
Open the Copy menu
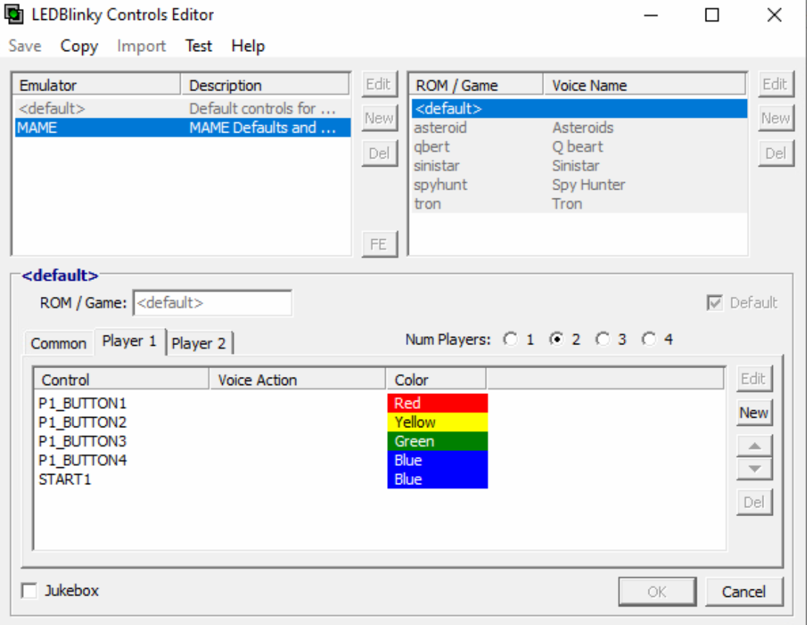(x=78, y=46)
